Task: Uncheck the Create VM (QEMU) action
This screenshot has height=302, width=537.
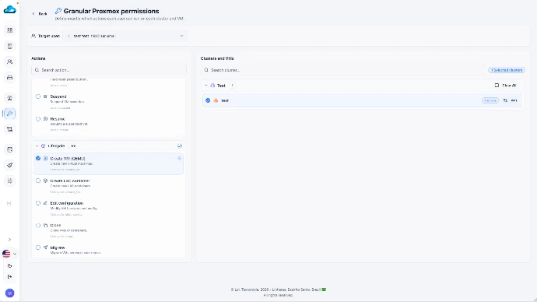Action: [38, 158]
